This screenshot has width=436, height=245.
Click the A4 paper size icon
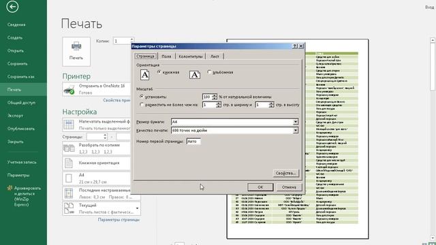pyautogui.click(x=69, y=178)
